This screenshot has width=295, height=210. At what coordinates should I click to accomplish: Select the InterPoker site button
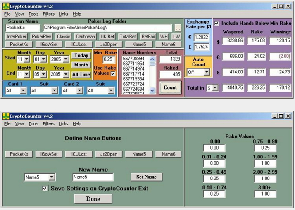tap(17, 36)
